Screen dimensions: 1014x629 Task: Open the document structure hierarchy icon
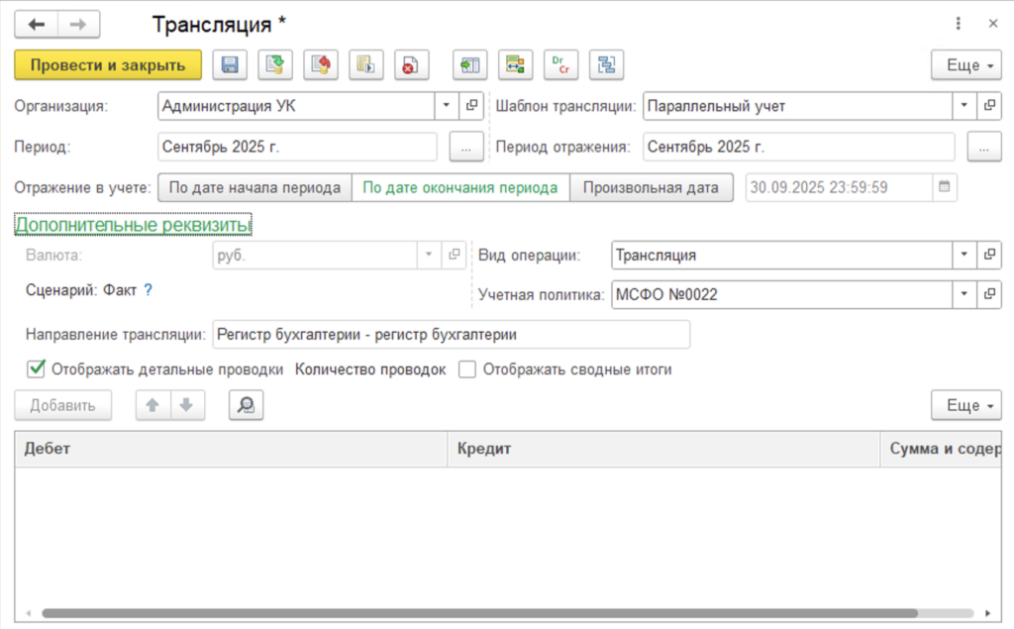click(x=607, y=64)
